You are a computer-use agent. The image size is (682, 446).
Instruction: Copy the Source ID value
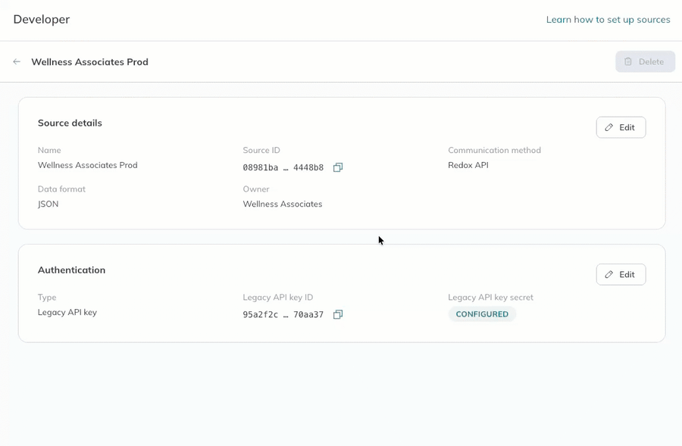pos(338,167)
